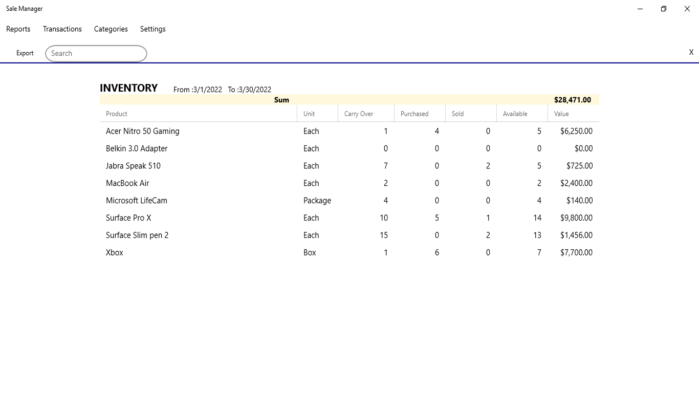699x393 pixels.
Task: Click the $0.00 value cell
Action: point(584,148)
